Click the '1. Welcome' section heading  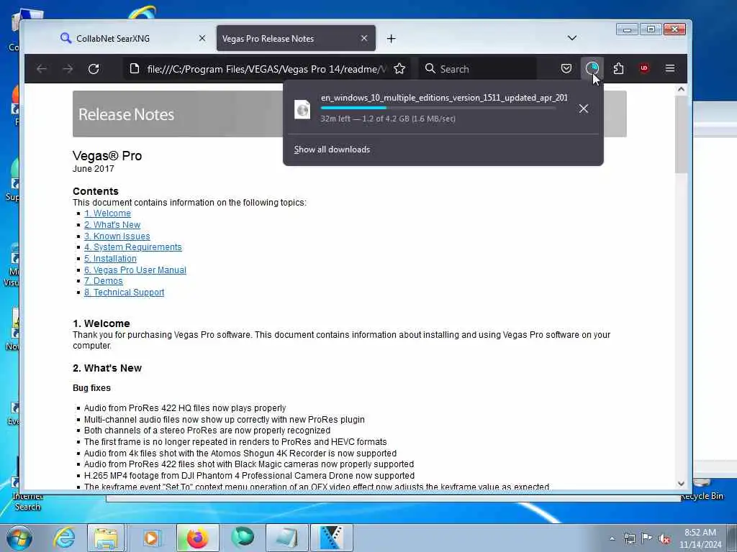click(x=101, y=324)
